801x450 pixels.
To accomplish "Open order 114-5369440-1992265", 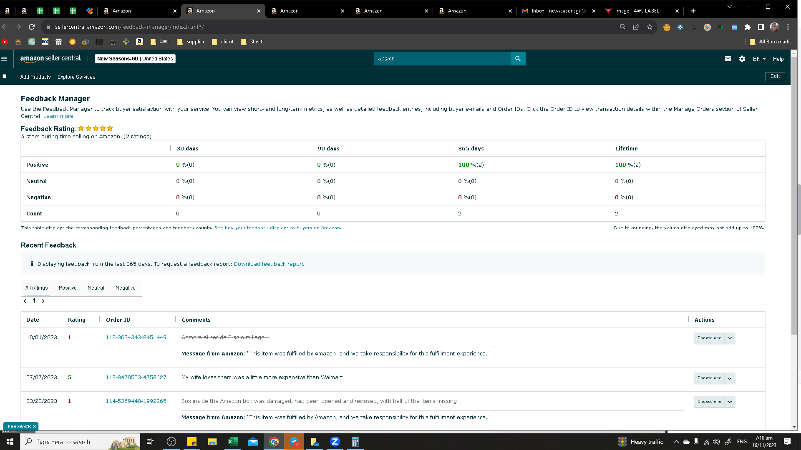I will [x=136, y=401].
